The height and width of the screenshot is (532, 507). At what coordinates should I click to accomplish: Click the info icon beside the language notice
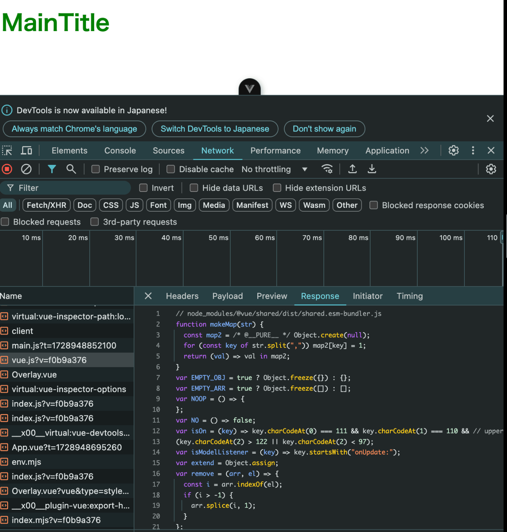point(7,110)
